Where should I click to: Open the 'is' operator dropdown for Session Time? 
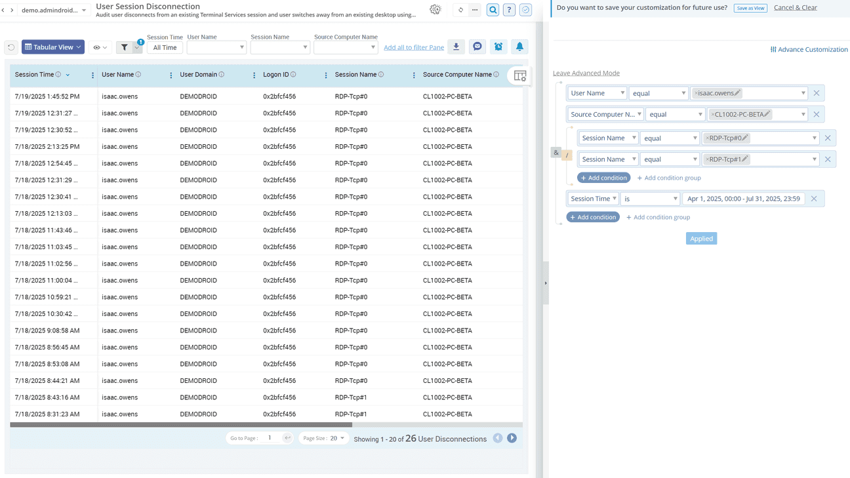651,199
